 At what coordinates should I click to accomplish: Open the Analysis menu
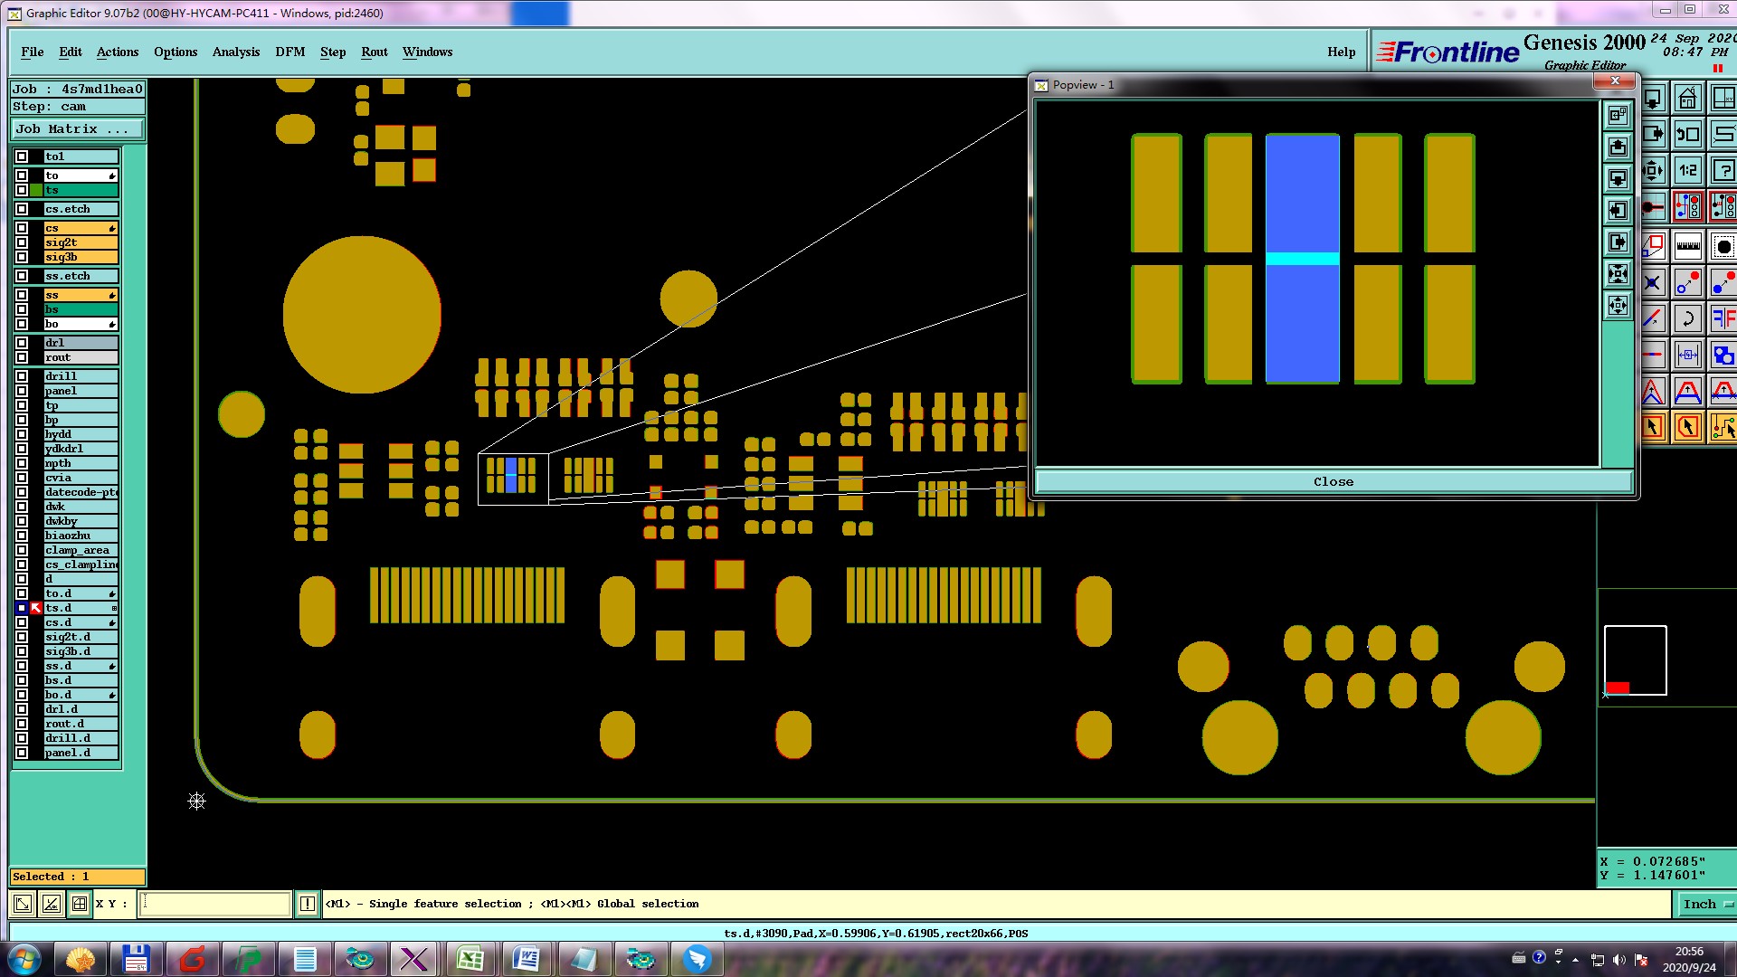coord(235,52)
